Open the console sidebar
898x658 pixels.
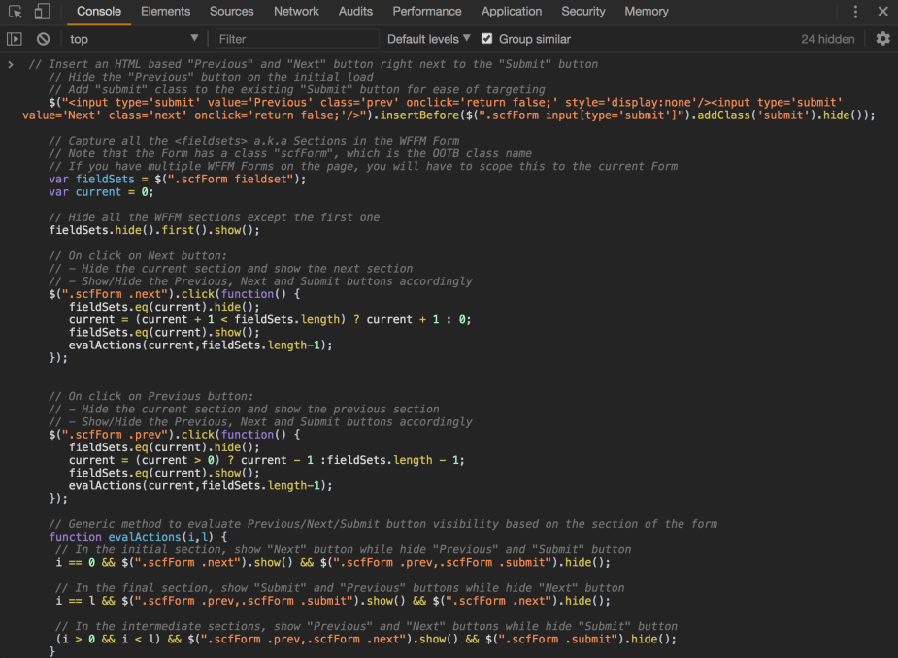point(14,39)
